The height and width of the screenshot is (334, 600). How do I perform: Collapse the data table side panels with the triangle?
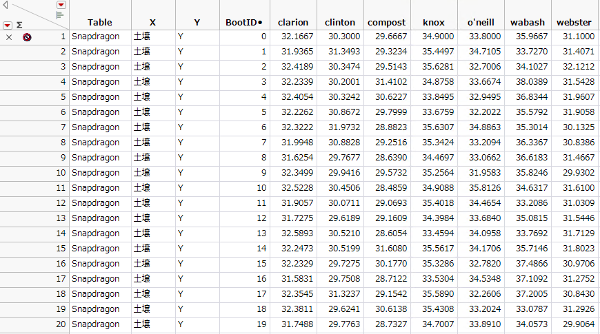[x=6, y=5]
